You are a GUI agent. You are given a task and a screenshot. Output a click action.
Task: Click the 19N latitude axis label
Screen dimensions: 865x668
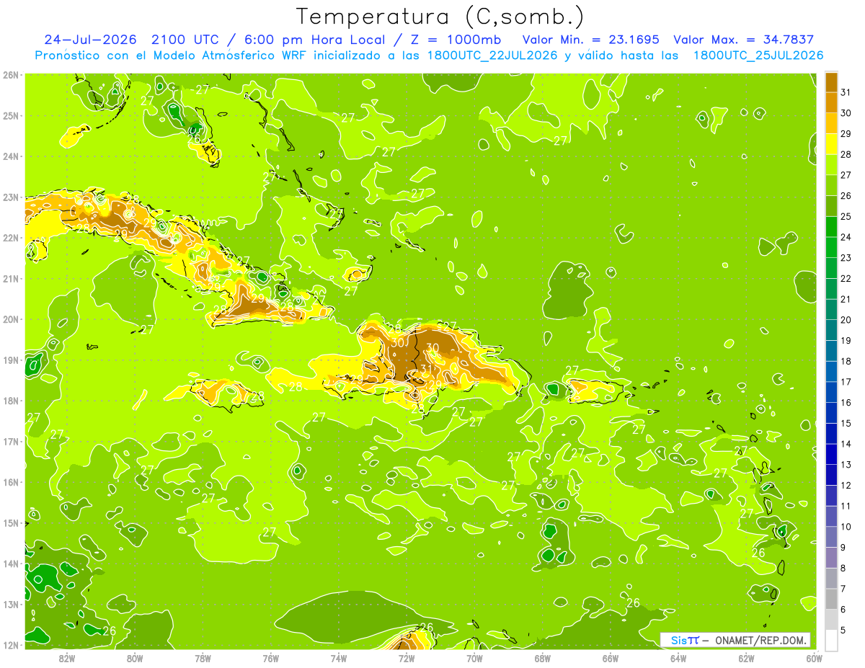[x=11, y=360]
